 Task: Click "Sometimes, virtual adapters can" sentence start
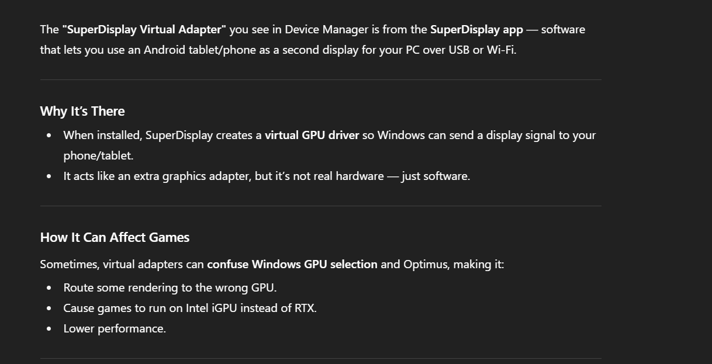(122, 264)
